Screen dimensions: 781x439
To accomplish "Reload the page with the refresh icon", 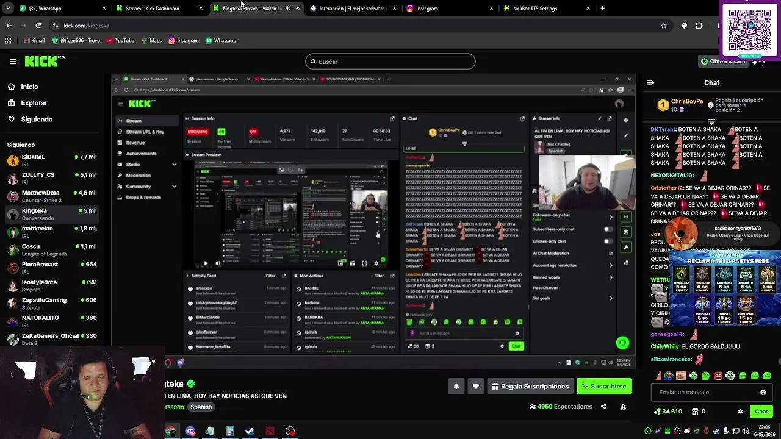I will coord(38,26).
